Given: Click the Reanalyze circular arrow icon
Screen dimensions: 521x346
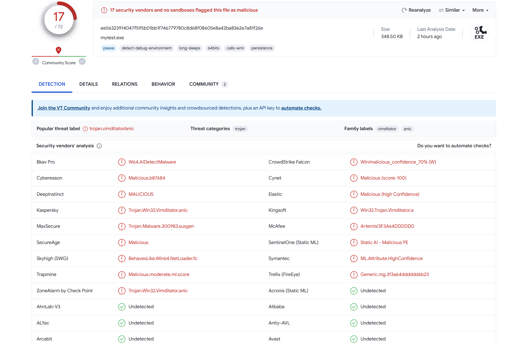Looking at the screenshot, I should [404, 10].
